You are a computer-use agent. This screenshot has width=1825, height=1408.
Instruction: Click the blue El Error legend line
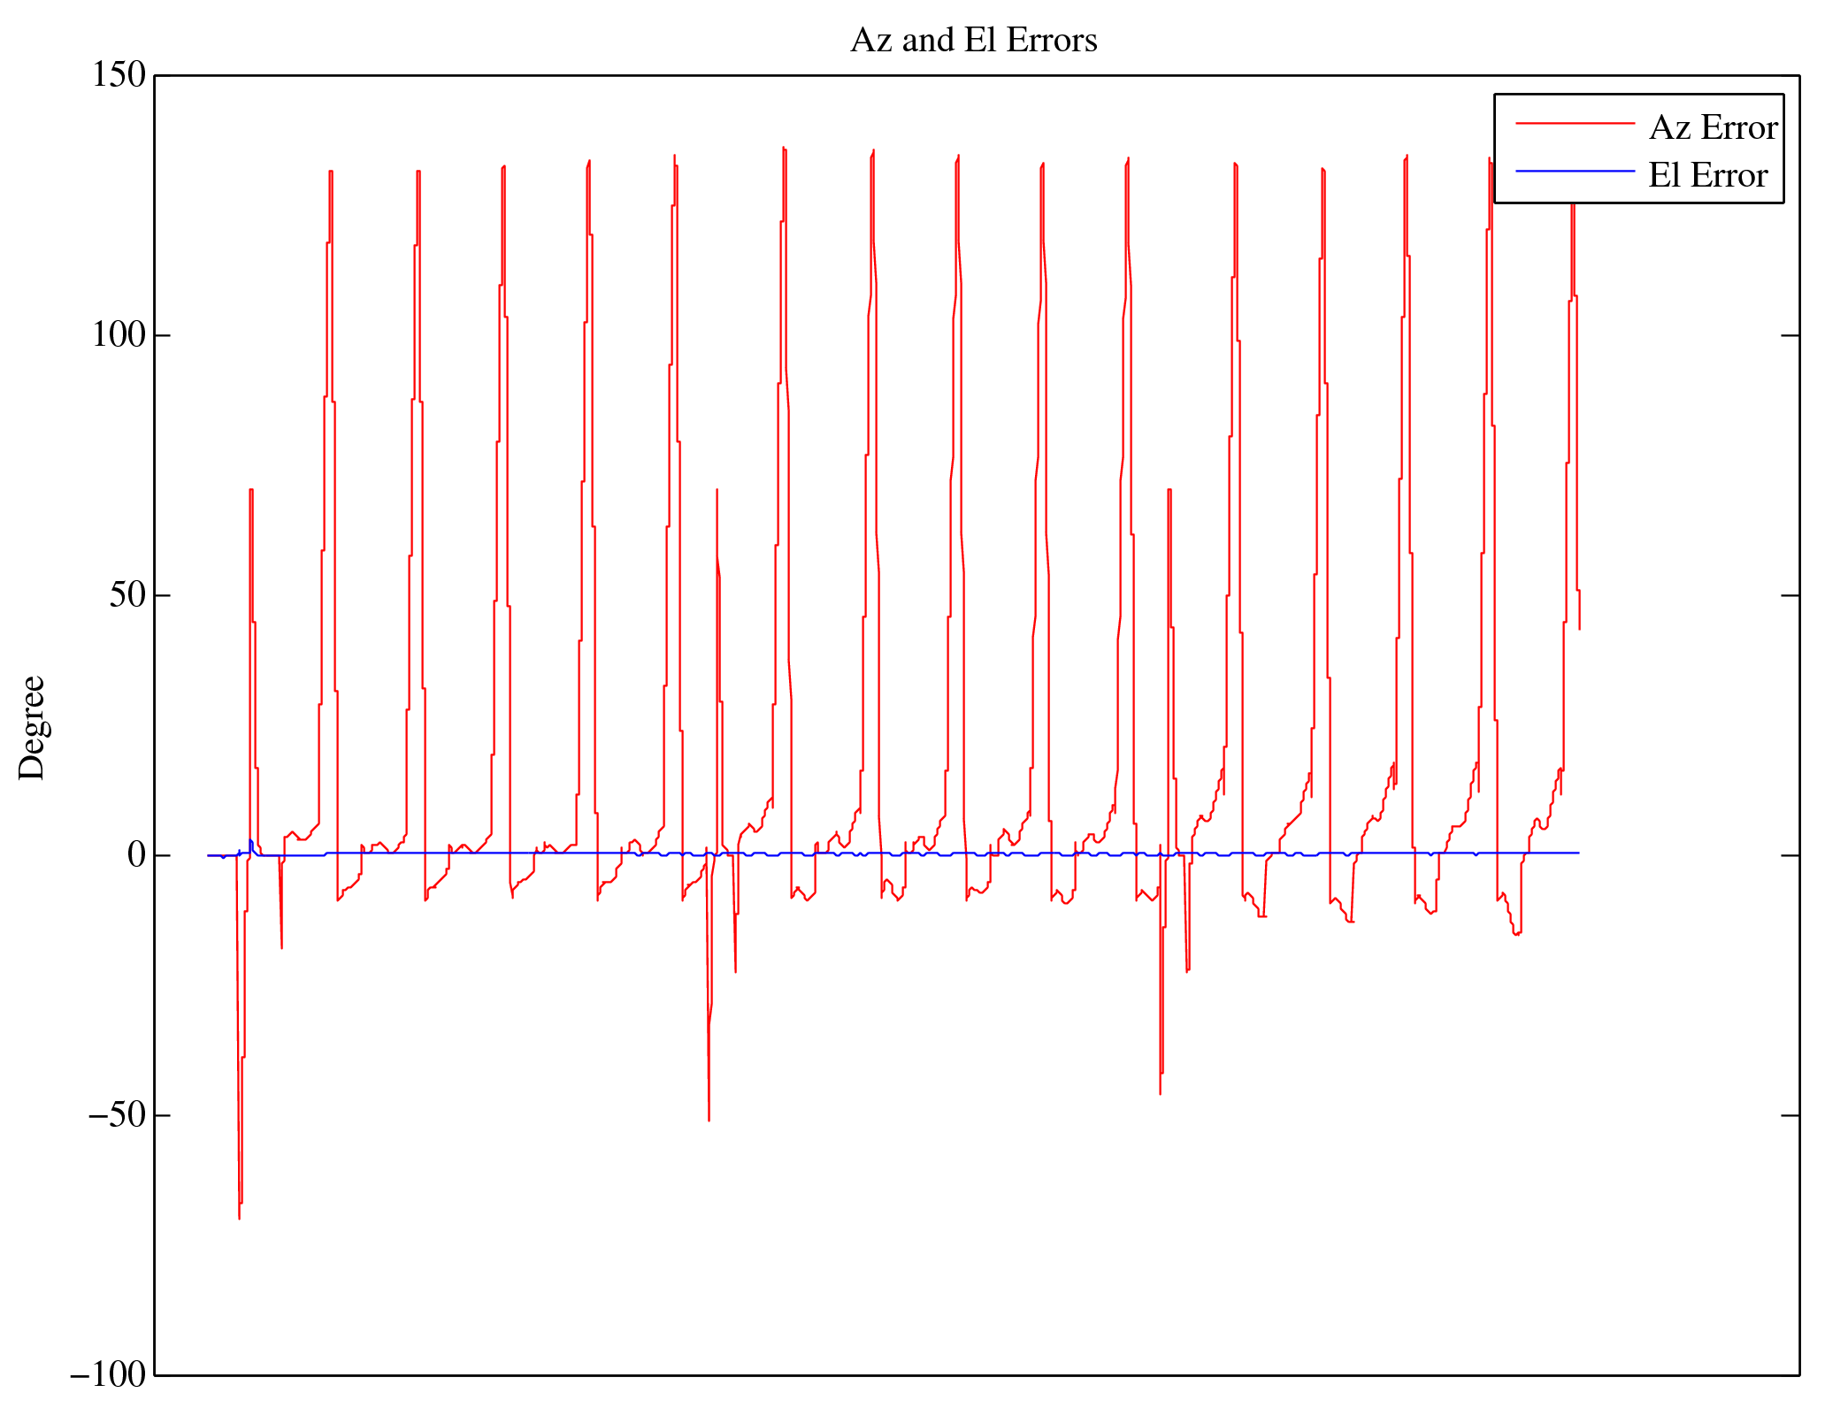click(x=1575, y=171)
